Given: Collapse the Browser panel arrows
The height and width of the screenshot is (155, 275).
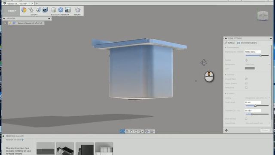Looking at the screenshot, I should point(4,19).
